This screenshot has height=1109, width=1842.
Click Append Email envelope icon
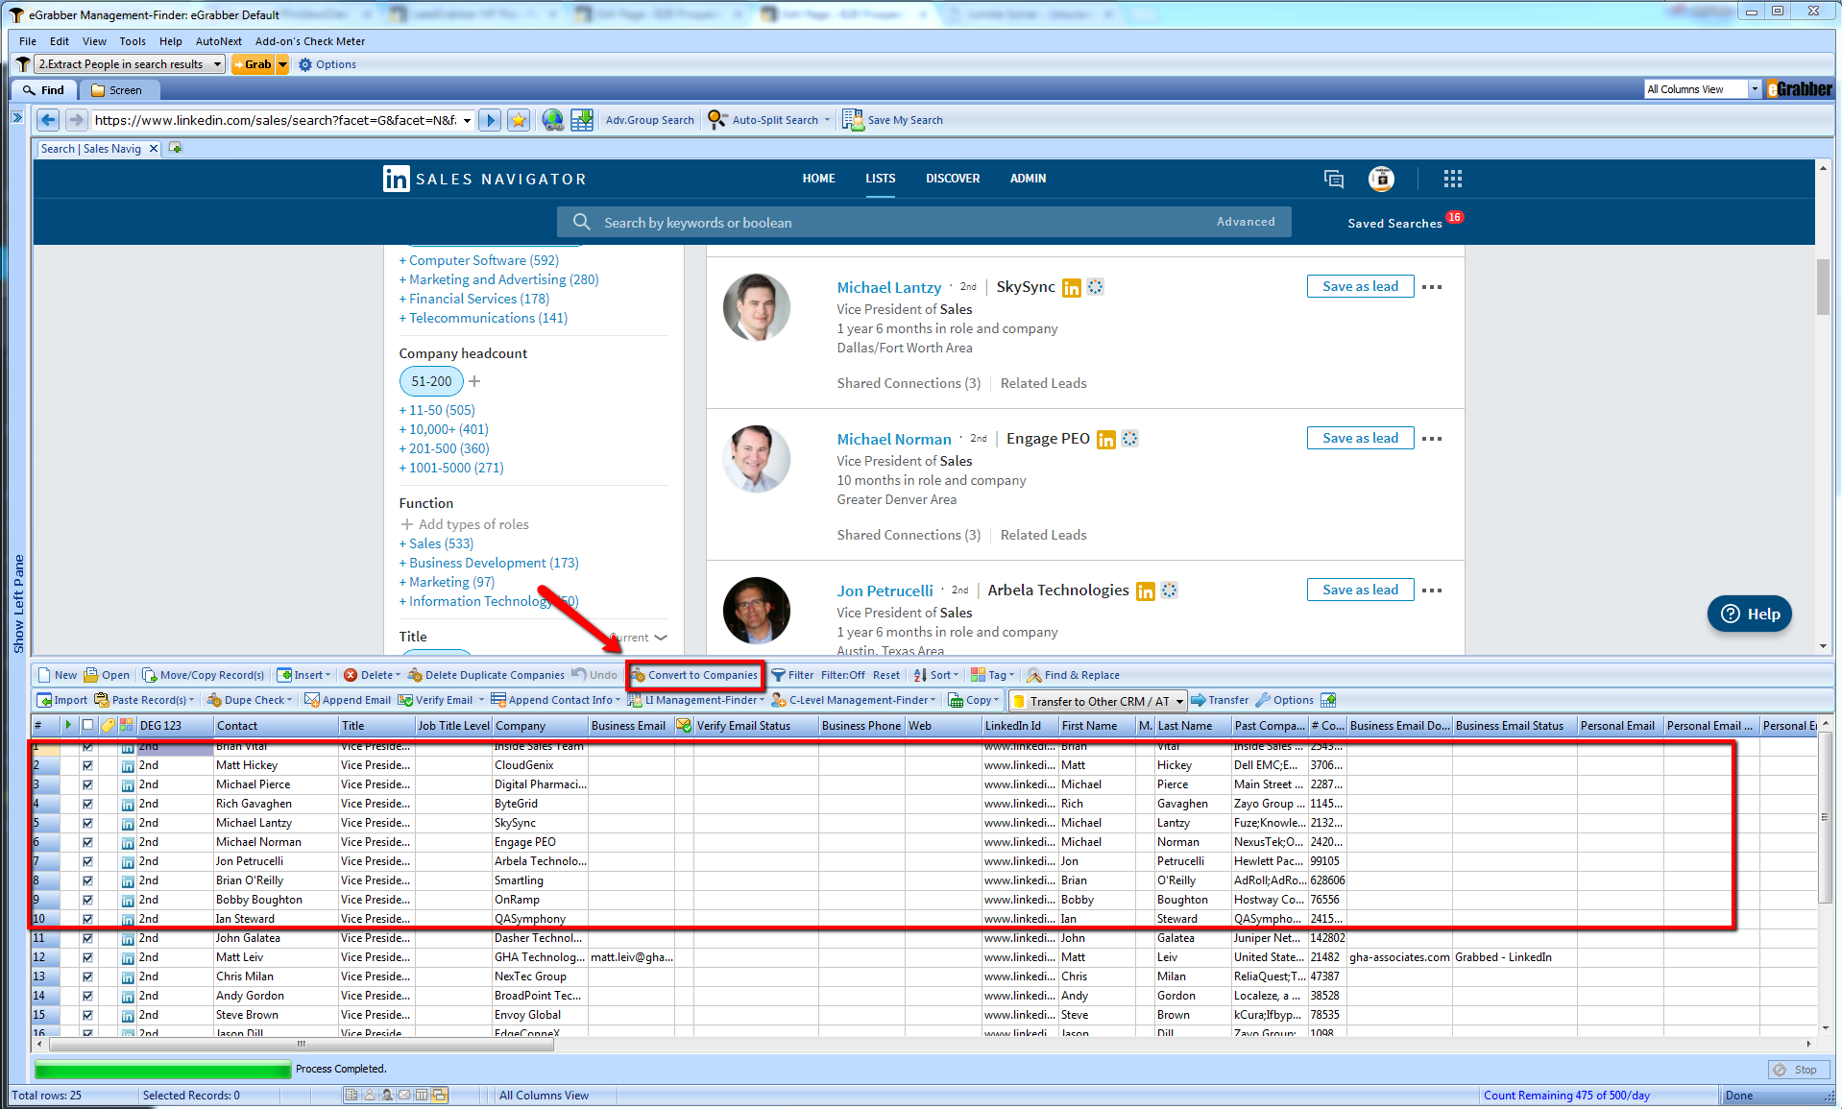(x=312, y=700)
